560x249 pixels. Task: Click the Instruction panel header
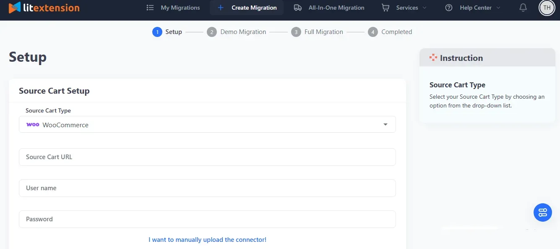487,58
